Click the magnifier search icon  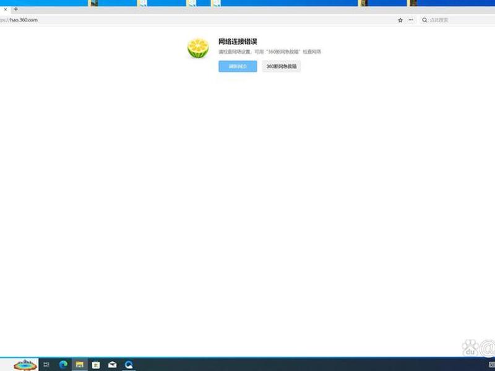pyautogui.click(x=424, y=20)
